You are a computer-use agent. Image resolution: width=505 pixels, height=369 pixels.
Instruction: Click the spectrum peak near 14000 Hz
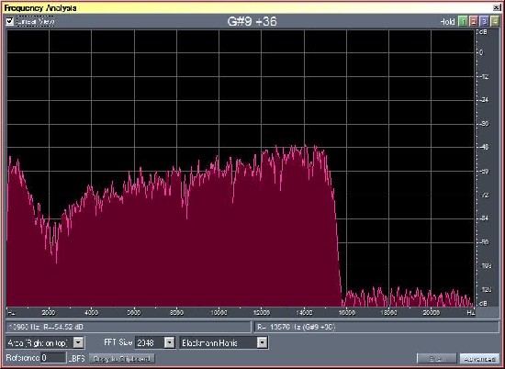pyautogui.click(x=306, y=146)
